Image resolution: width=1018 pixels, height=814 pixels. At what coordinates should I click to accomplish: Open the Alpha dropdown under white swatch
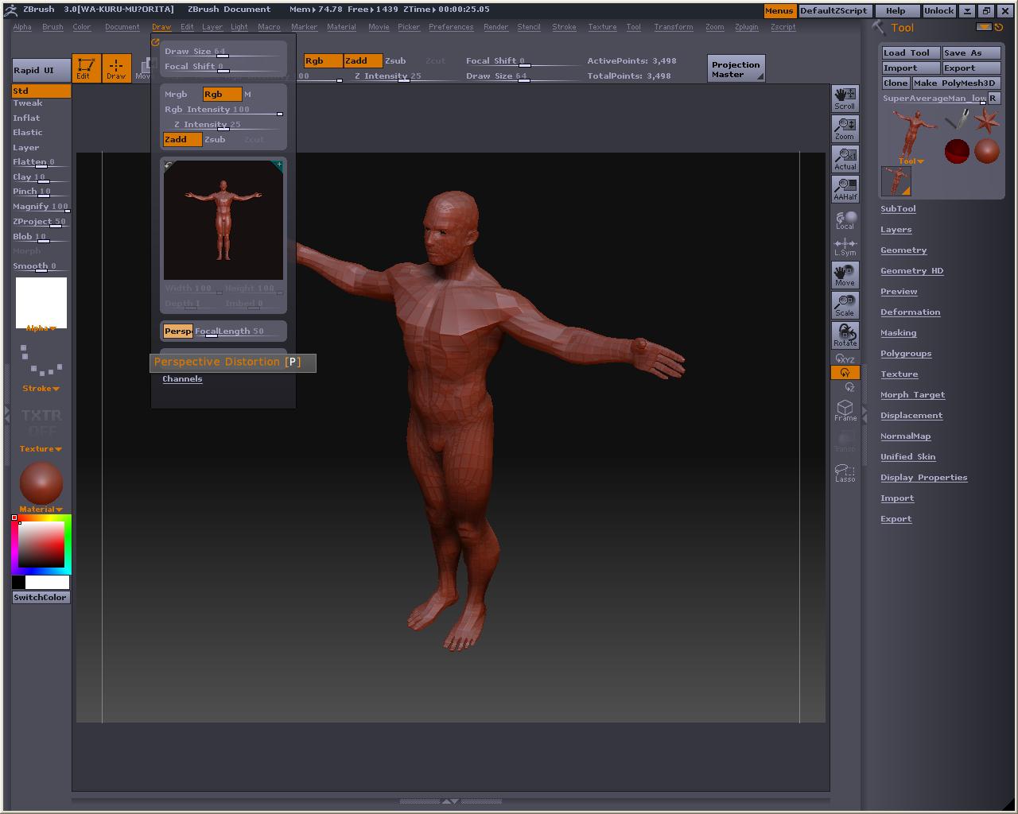(x=41, y=328)
